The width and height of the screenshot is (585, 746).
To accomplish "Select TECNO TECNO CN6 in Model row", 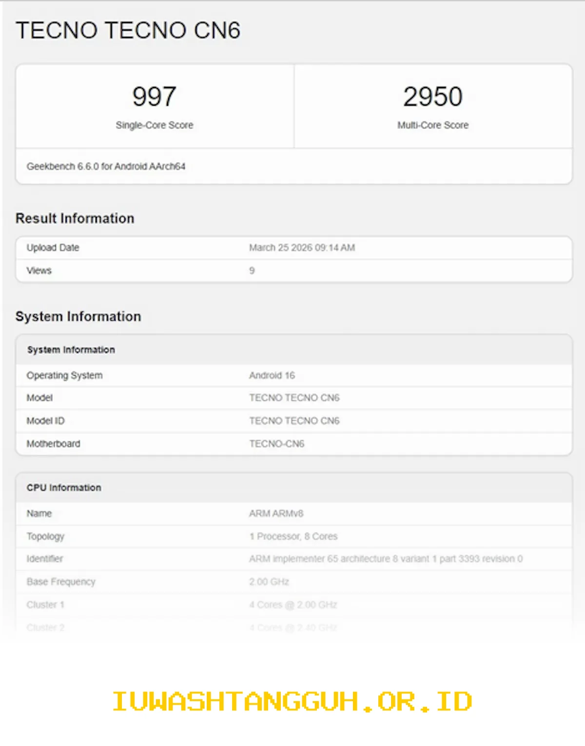I will point(294,398).
